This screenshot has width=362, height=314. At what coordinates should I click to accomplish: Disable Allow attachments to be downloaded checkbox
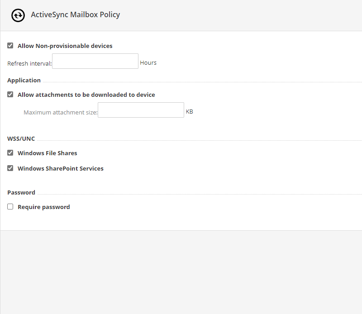(x=10, y=95)
